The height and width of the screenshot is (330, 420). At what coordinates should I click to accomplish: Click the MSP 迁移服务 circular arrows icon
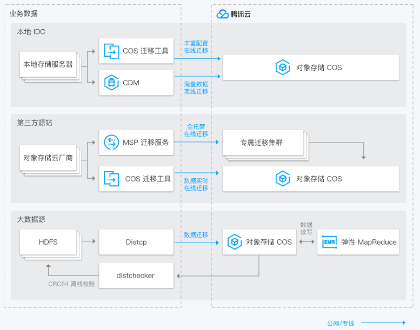coord(111,142)
